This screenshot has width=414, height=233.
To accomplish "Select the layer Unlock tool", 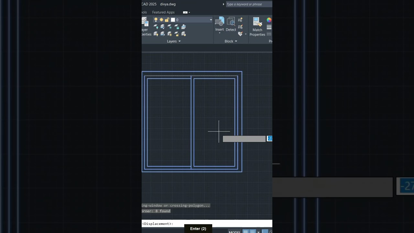I will pyautogui.click(x=177, y=34).
